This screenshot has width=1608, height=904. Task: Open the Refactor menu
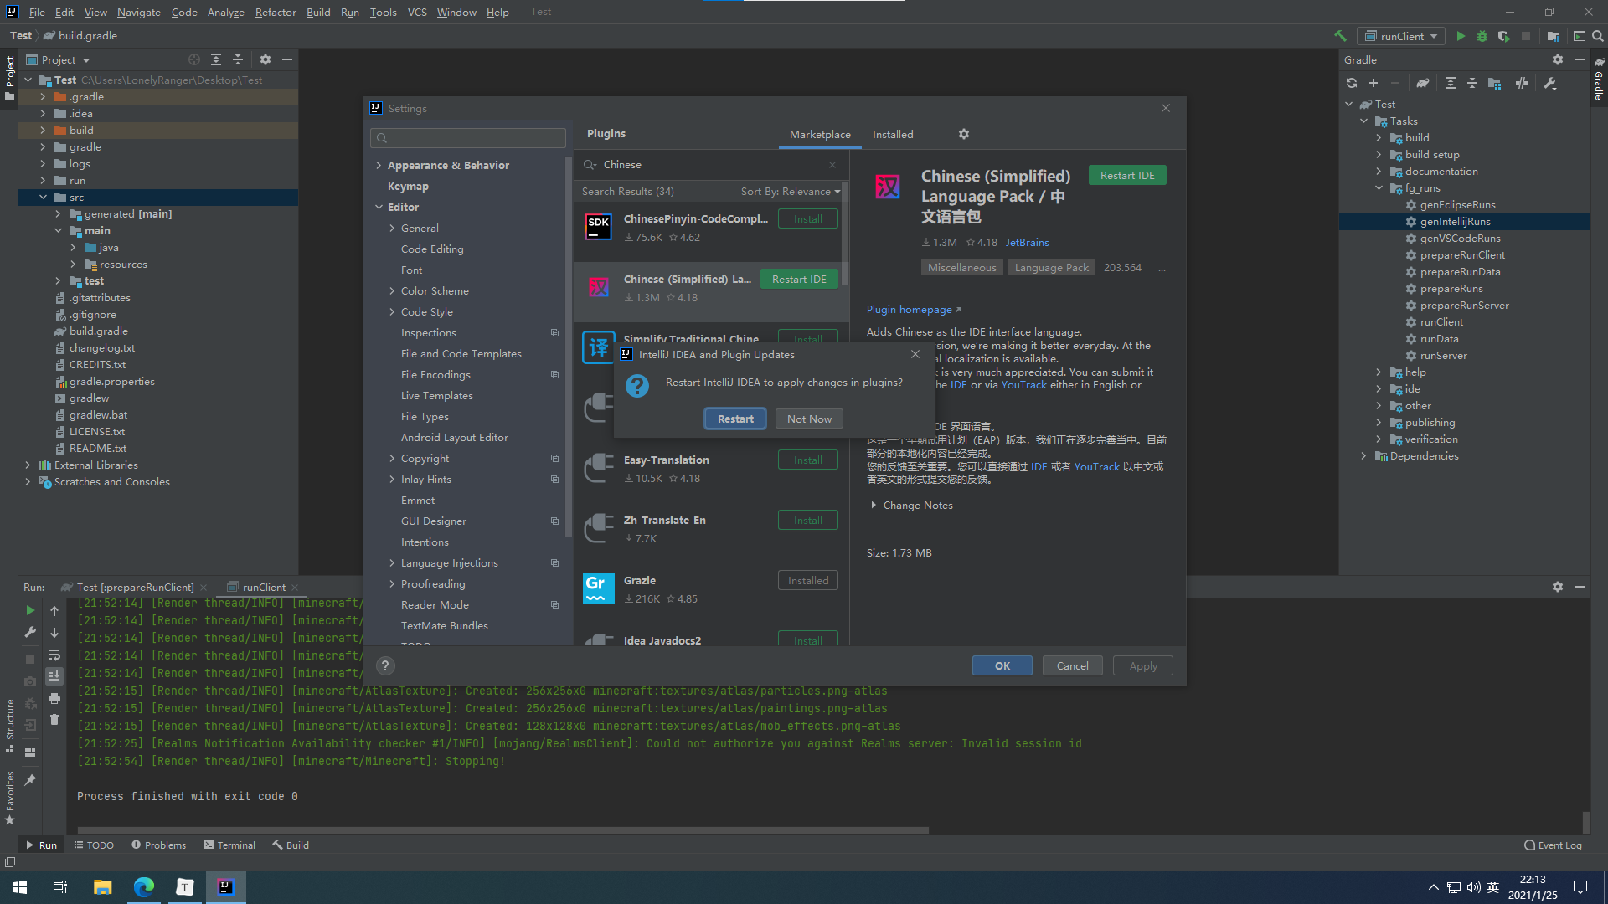click(276, 12)
